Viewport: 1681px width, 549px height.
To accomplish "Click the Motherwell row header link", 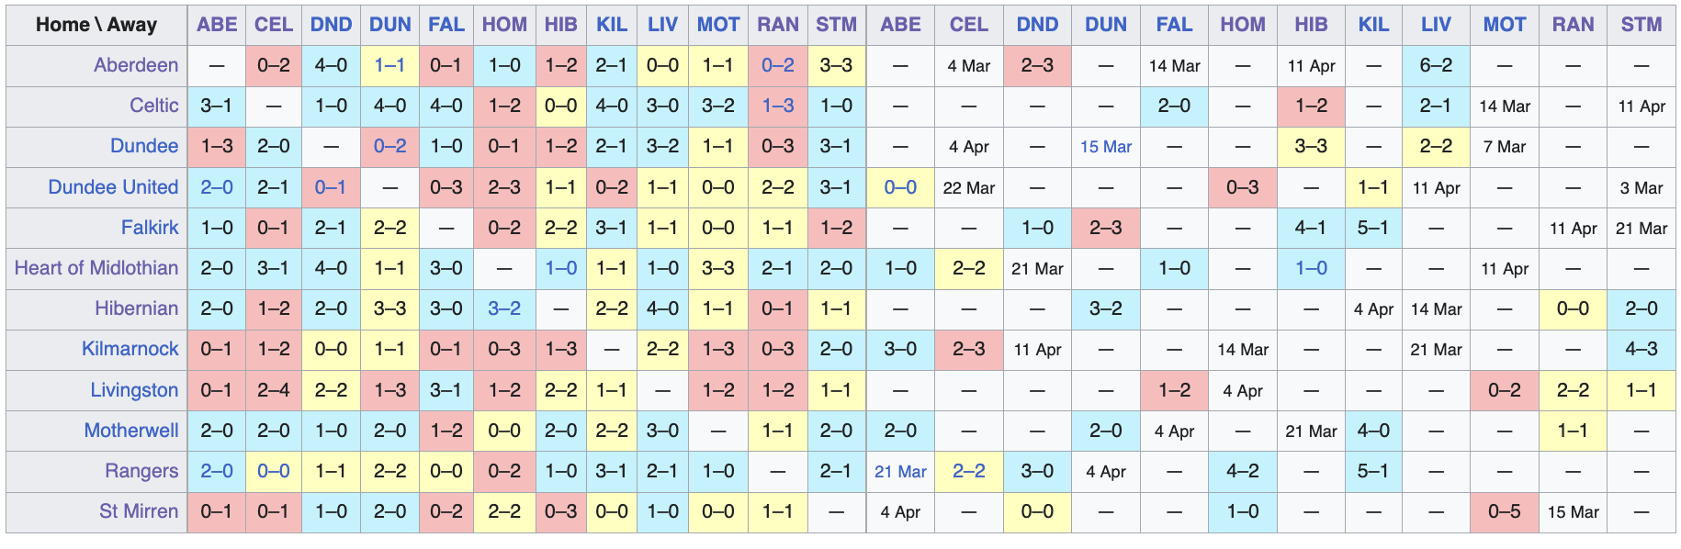I will [131, 431].
